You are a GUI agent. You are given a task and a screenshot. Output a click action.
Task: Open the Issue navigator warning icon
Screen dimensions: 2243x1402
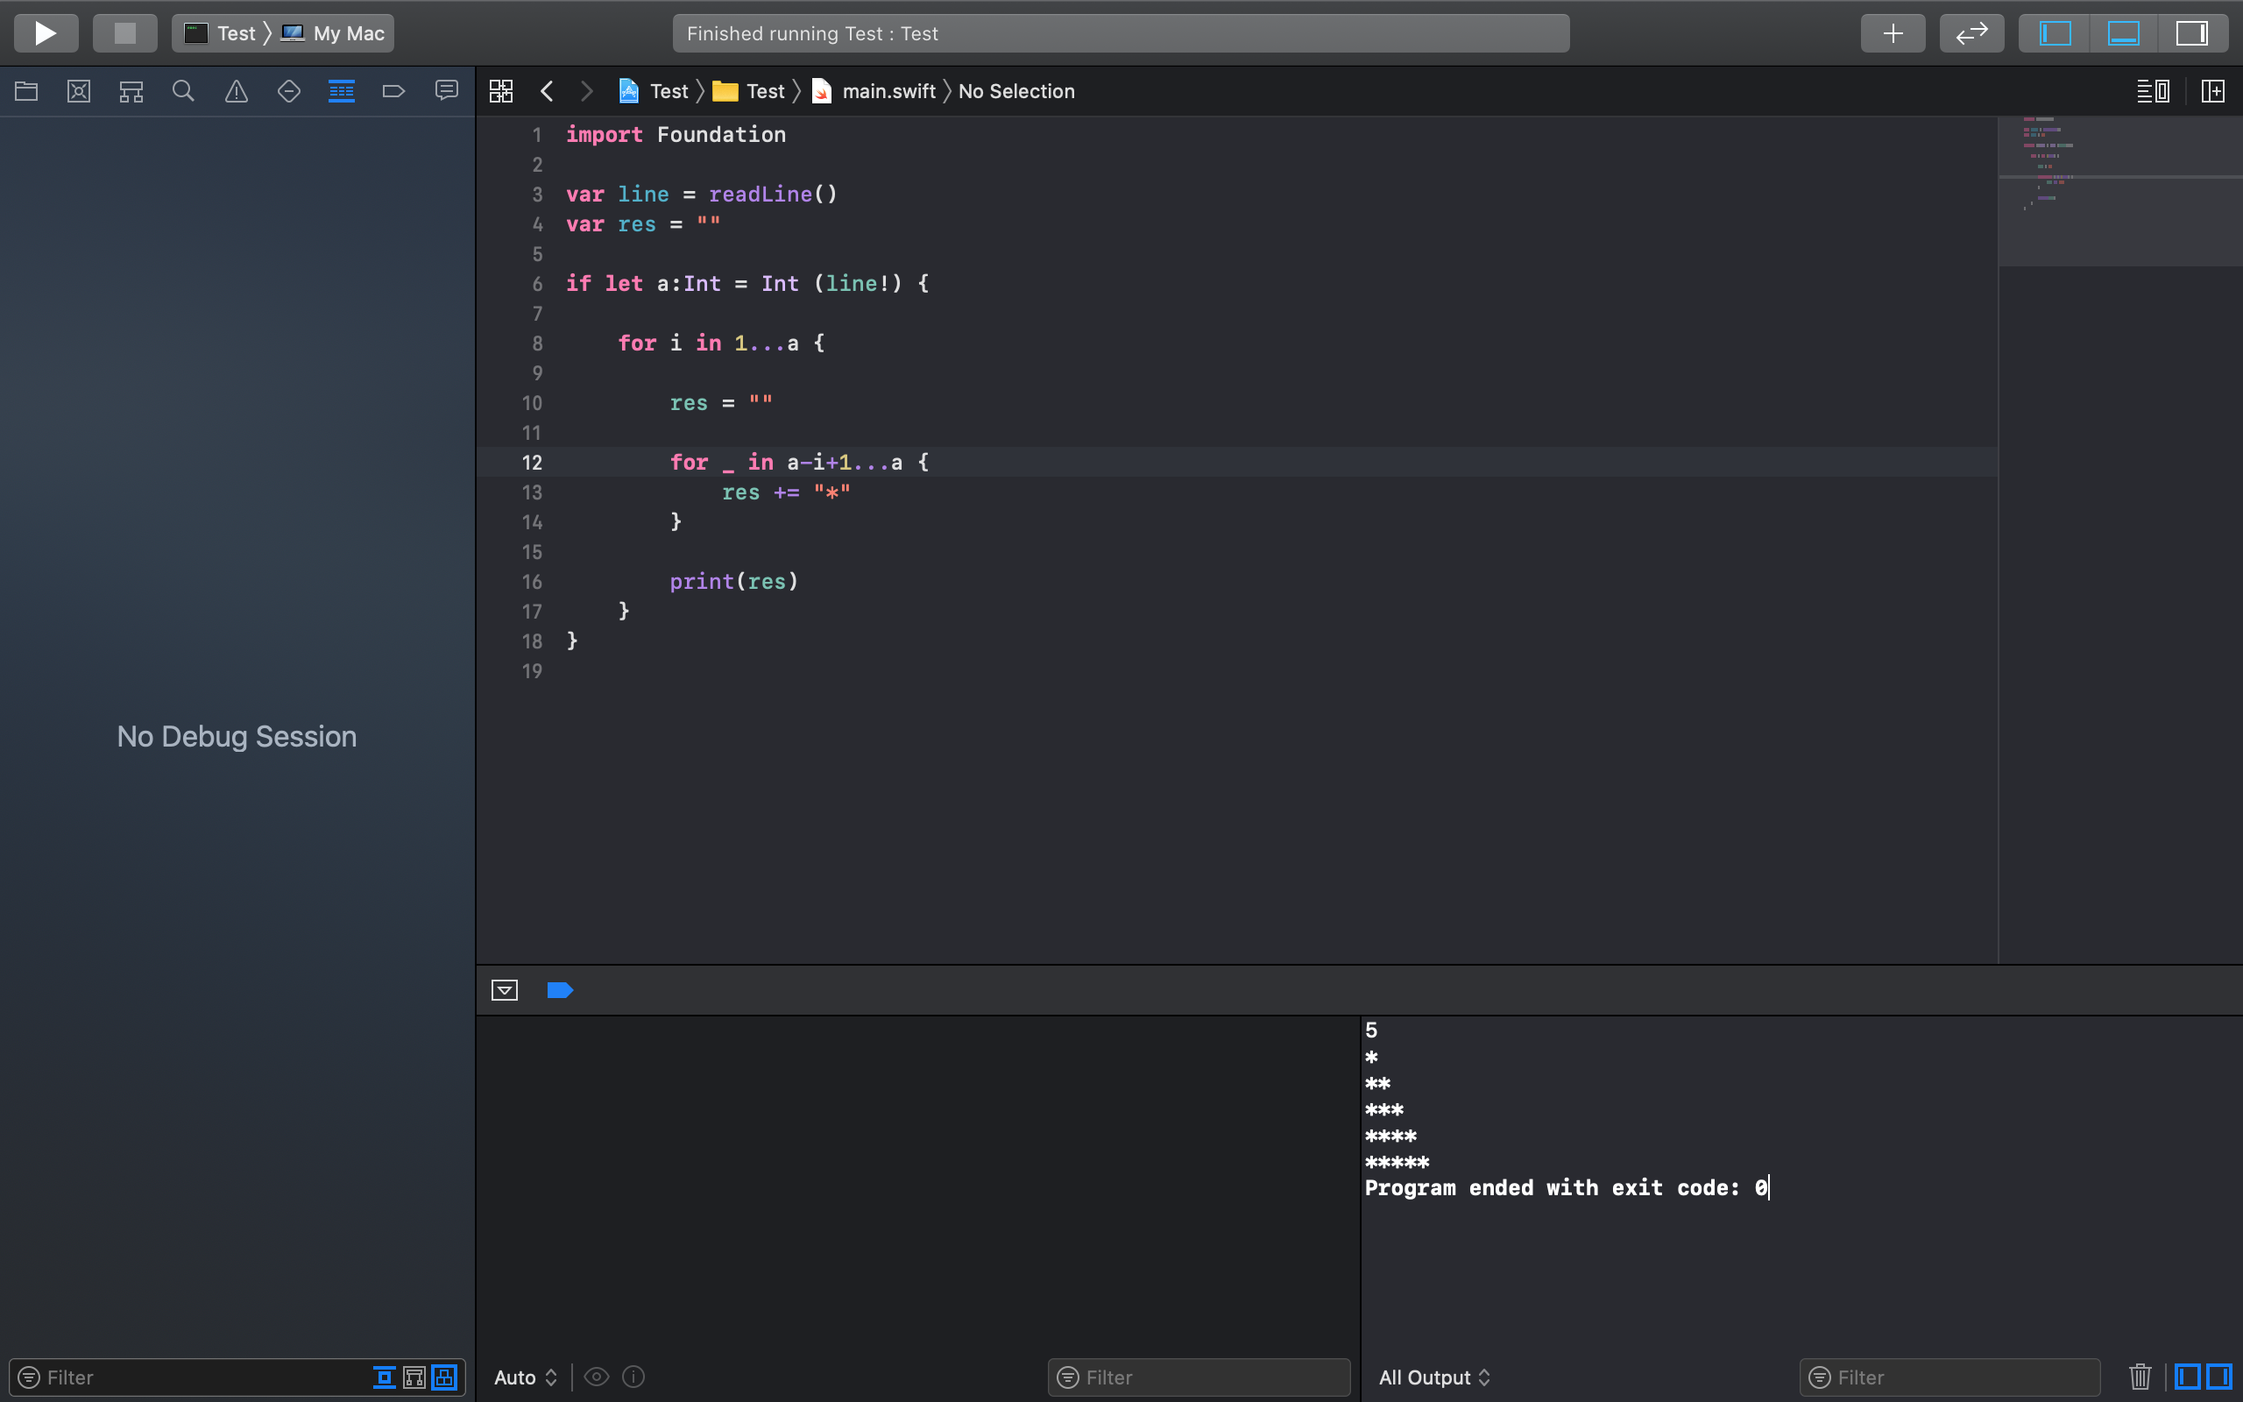pos(237,91)
